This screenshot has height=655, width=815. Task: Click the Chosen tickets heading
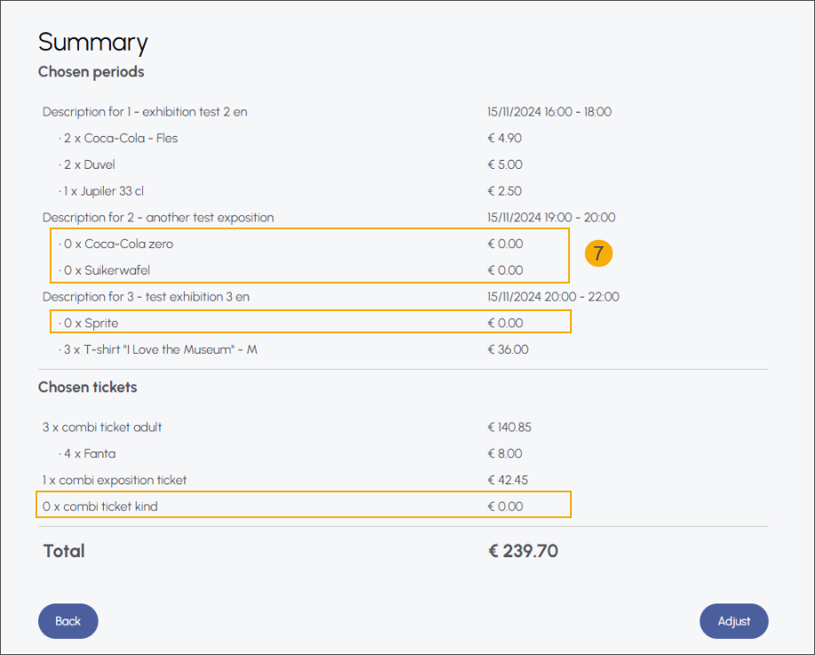click(x=87, y=387)
